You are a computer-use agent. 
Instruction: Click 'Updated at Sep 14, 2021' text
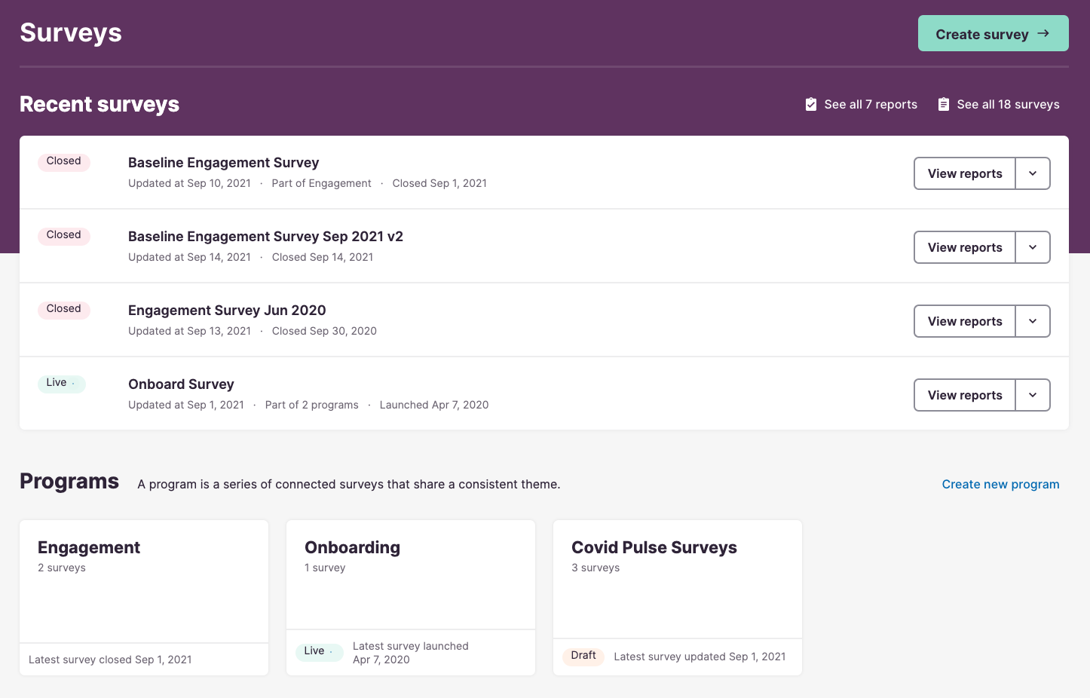[189, 257]
